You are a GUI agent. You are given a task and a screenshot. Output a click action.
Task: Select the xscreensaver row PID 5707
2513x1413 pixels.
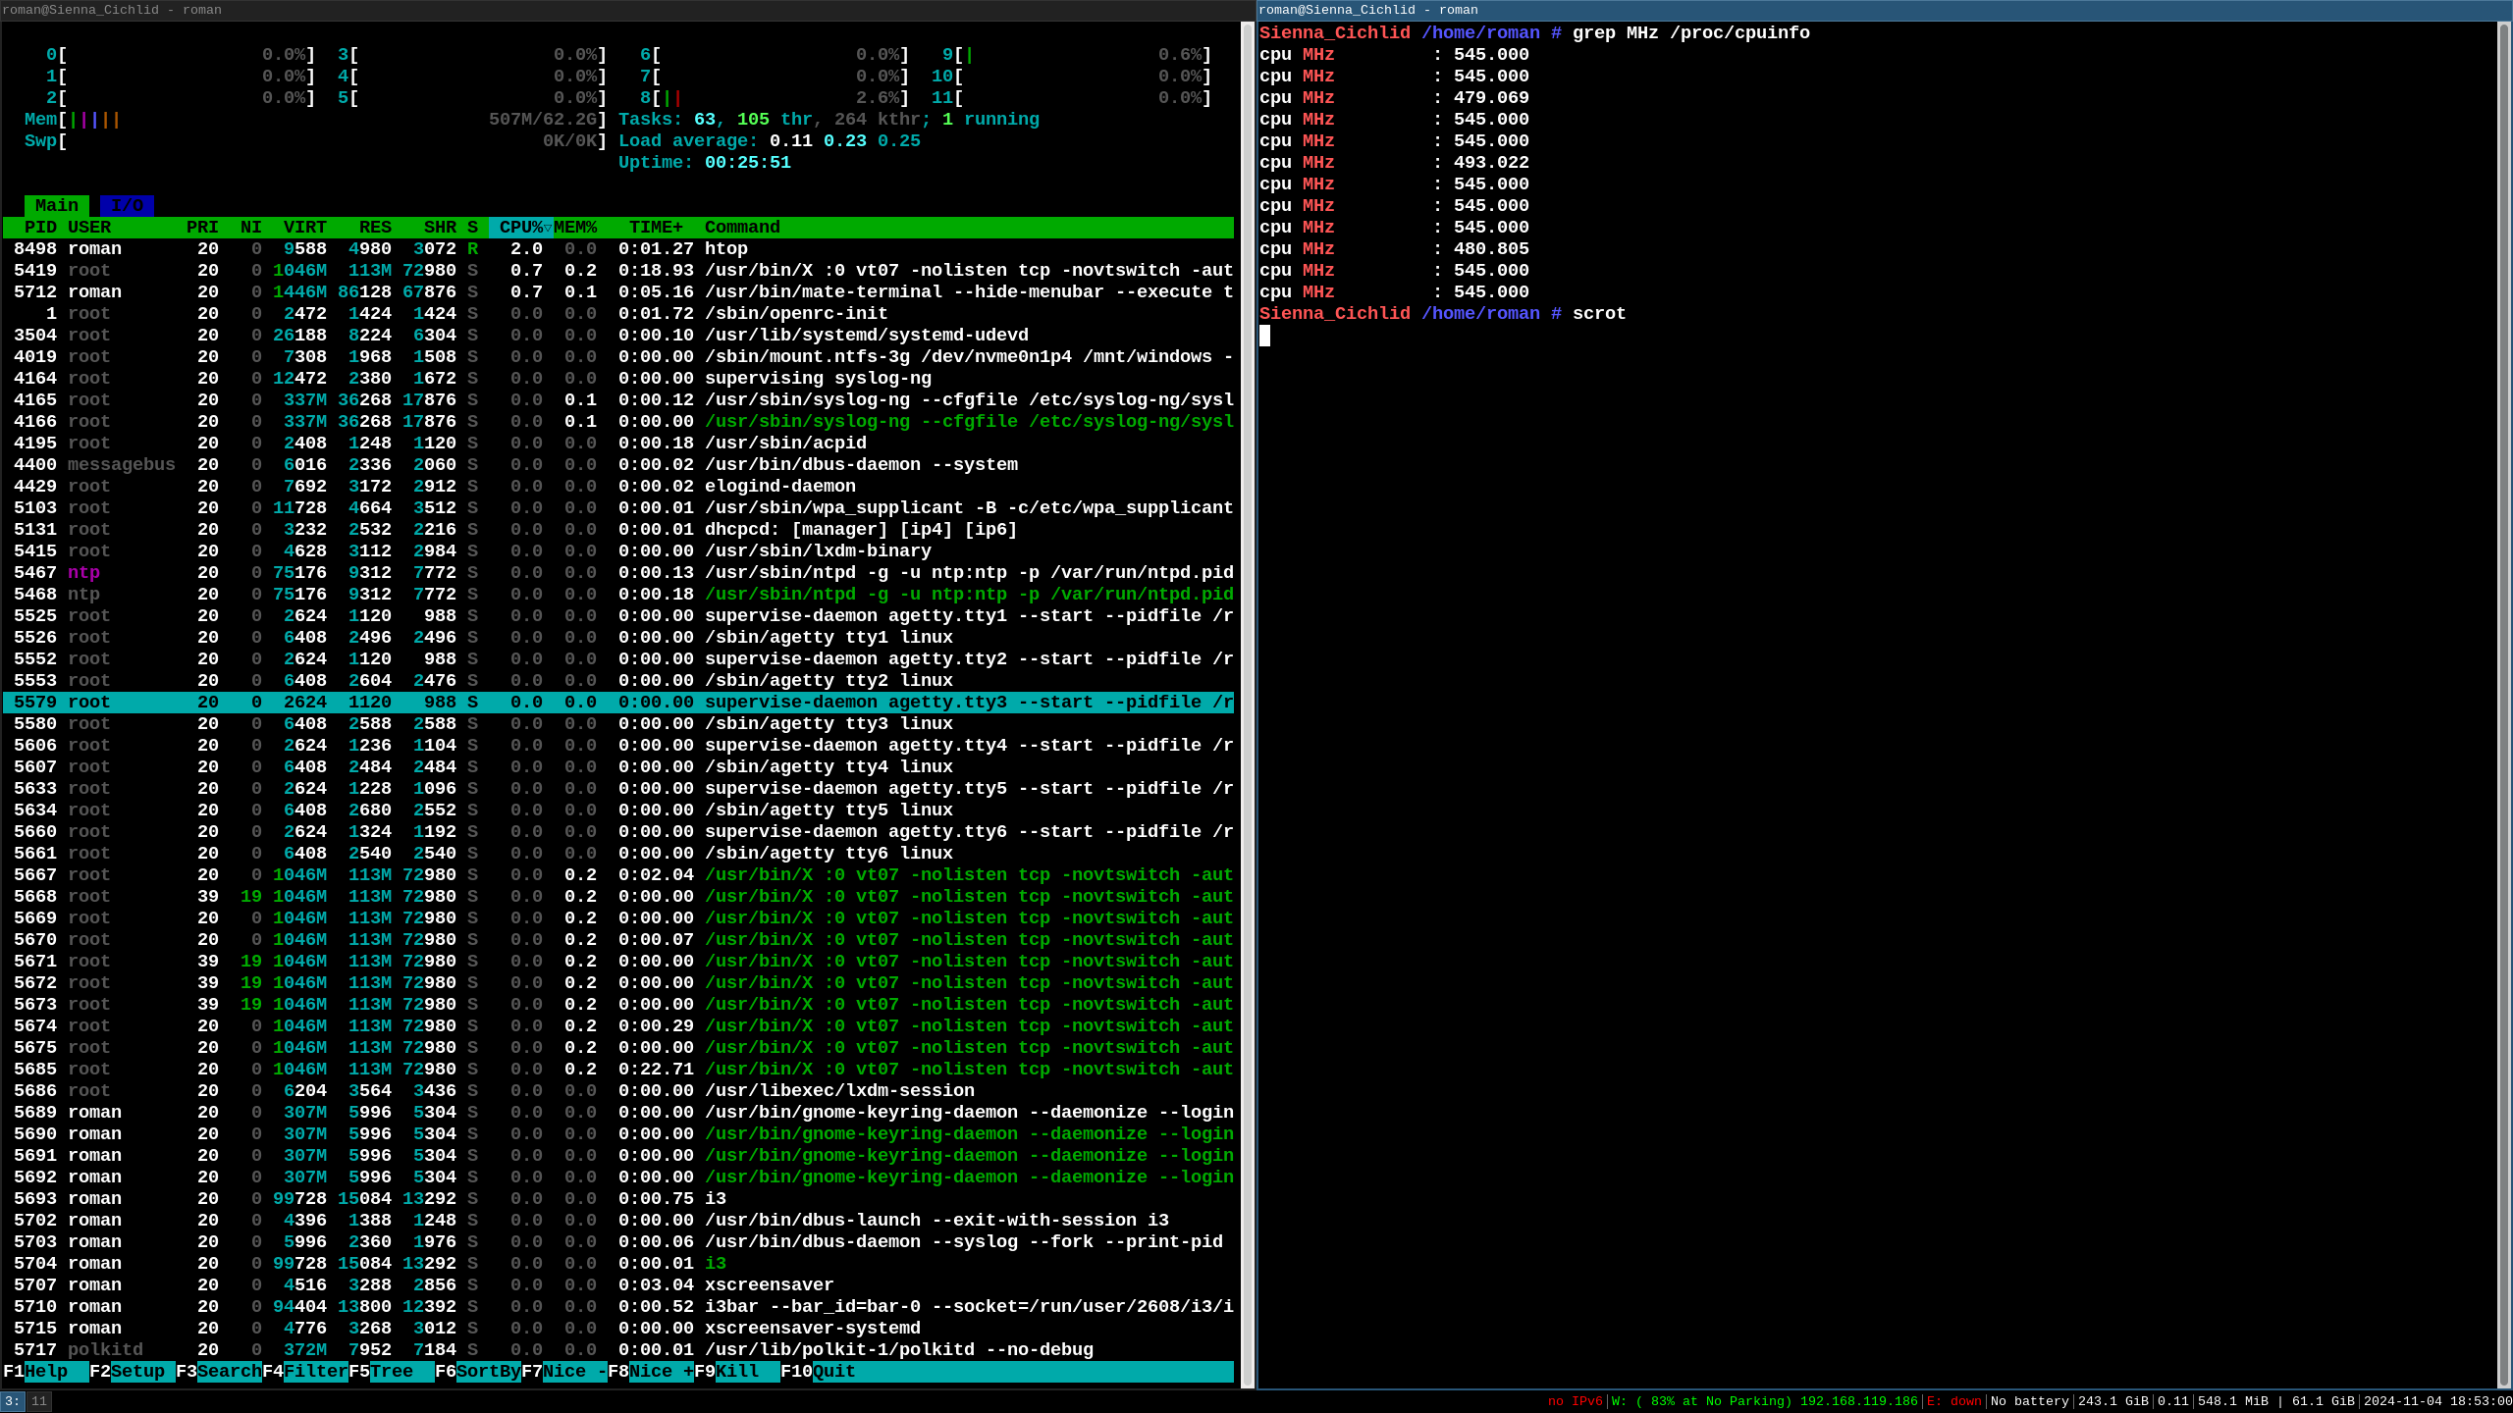click(618, 1285)
